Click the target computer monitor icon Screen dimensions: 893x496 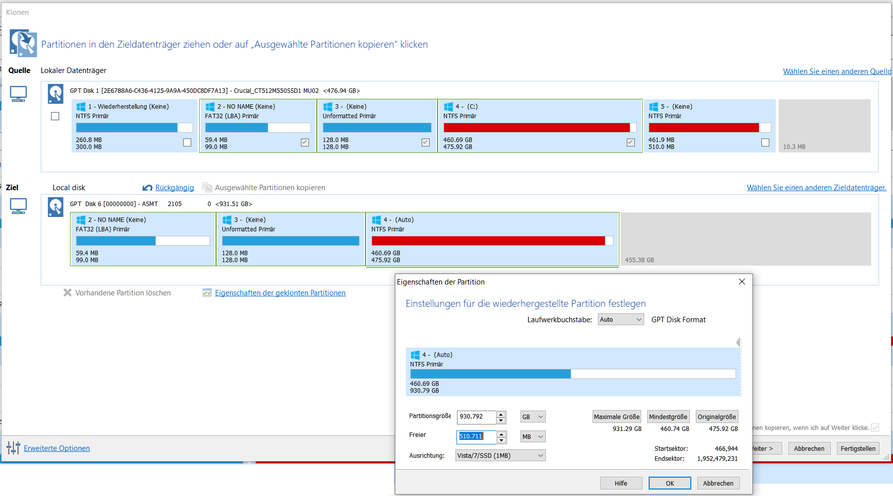coord(18,206)
